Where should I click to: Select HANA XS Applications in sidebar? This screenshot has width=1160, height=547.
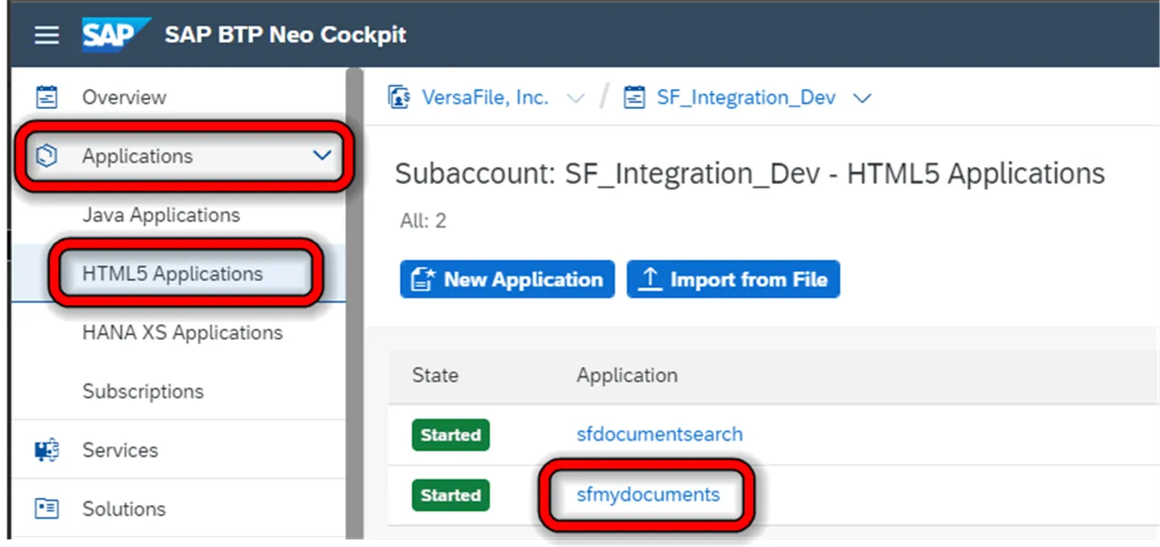[x=182, y=333]
